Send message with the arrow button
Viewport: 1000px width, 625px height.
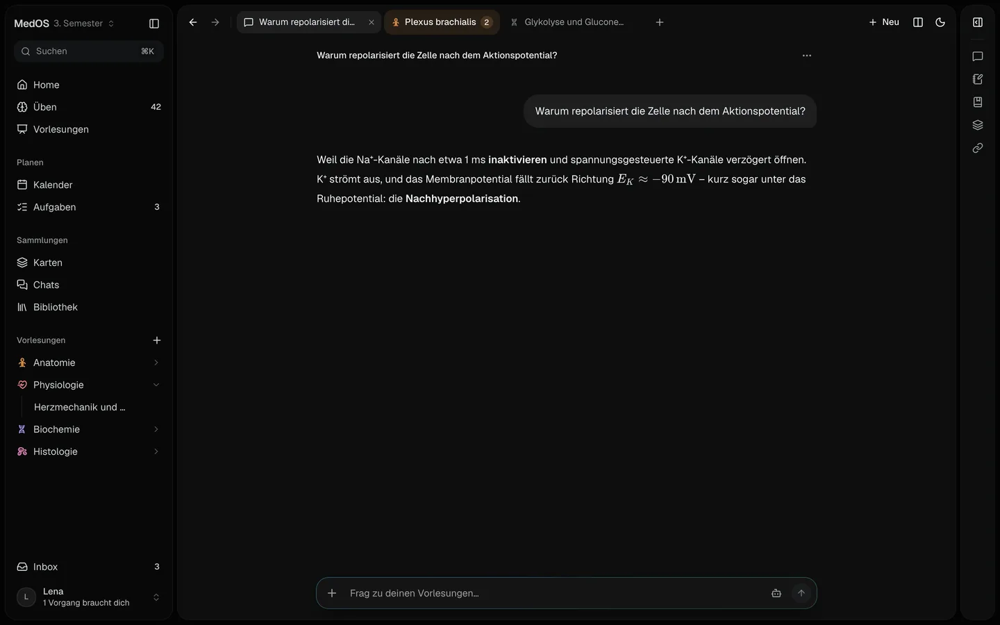click(x=801, y=593)
